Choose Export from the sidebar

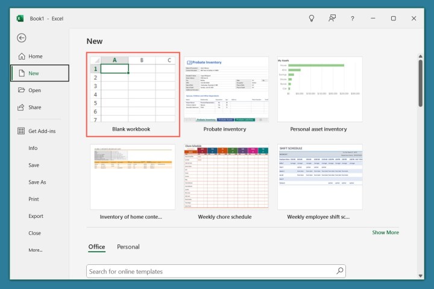coord(36,216)
